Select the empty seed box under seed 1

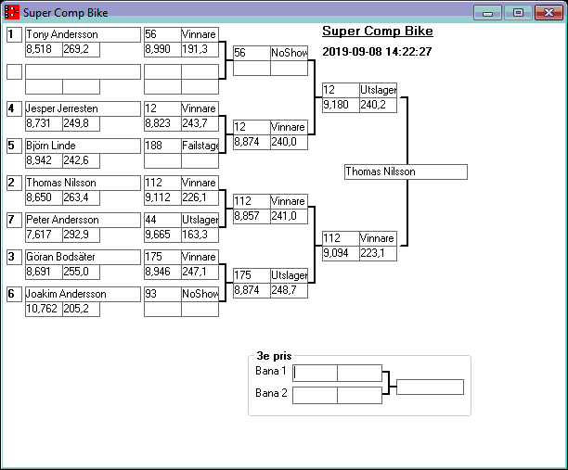coord(14,71)
